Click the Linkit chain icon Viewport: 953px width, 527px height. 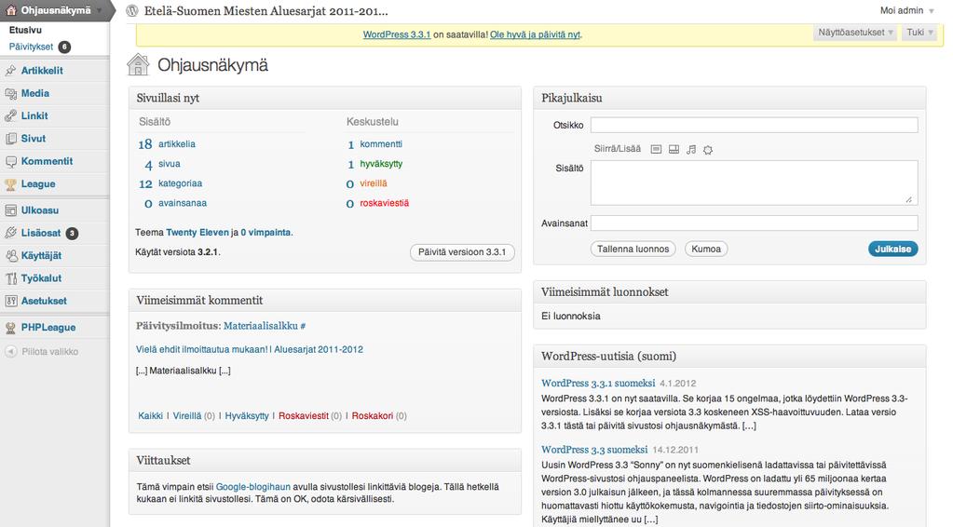[x=10, y=116]
